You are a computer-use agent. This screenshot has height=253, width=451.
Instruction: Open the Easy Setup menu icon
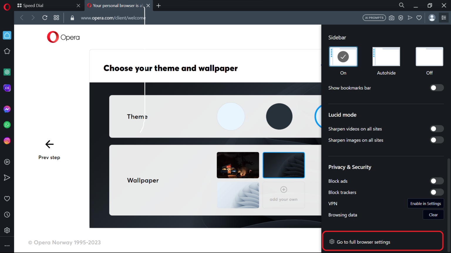point(444,18)
